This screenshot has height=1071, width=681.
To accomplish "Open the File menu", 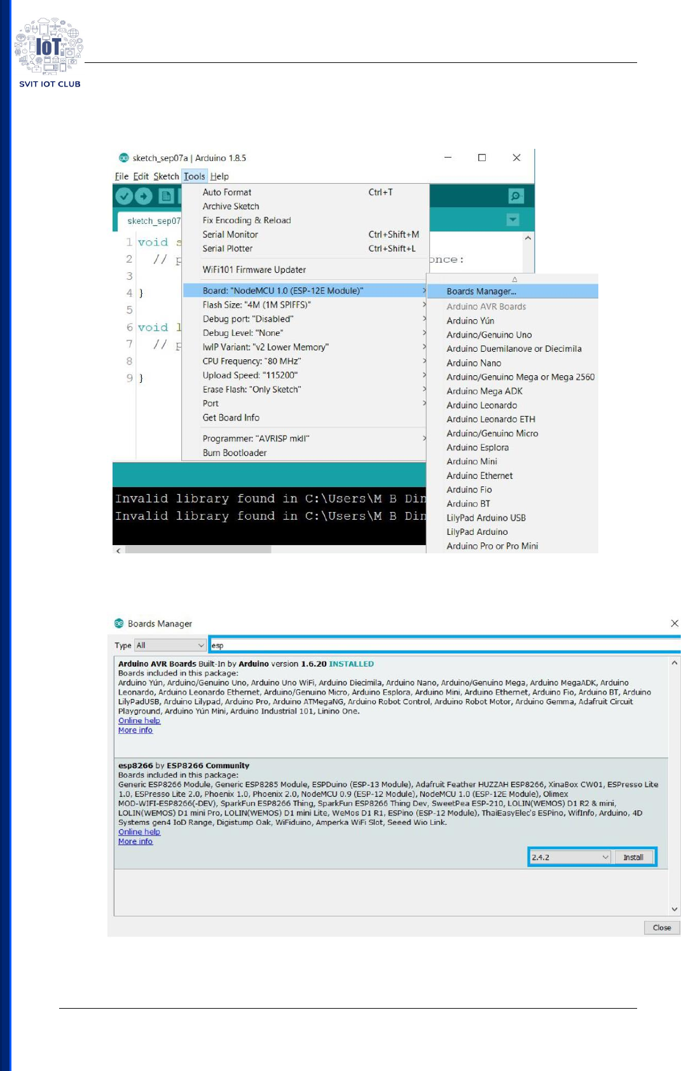I will 121,176.
